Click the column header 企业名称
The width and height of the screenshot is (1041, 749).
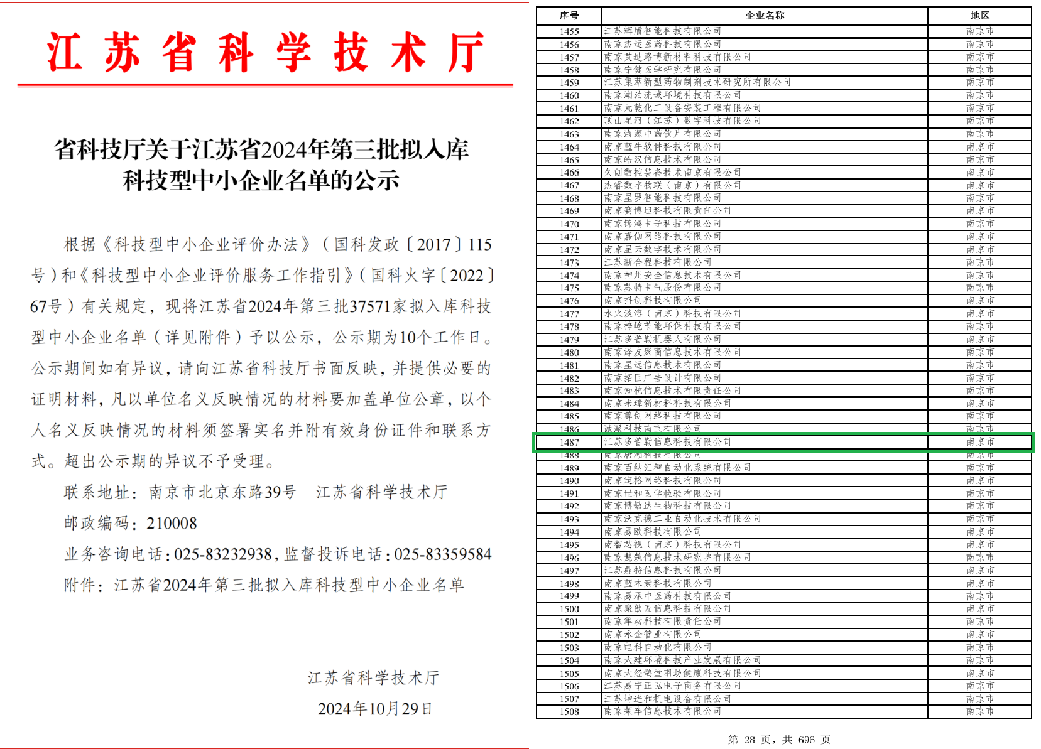(765, 16)
